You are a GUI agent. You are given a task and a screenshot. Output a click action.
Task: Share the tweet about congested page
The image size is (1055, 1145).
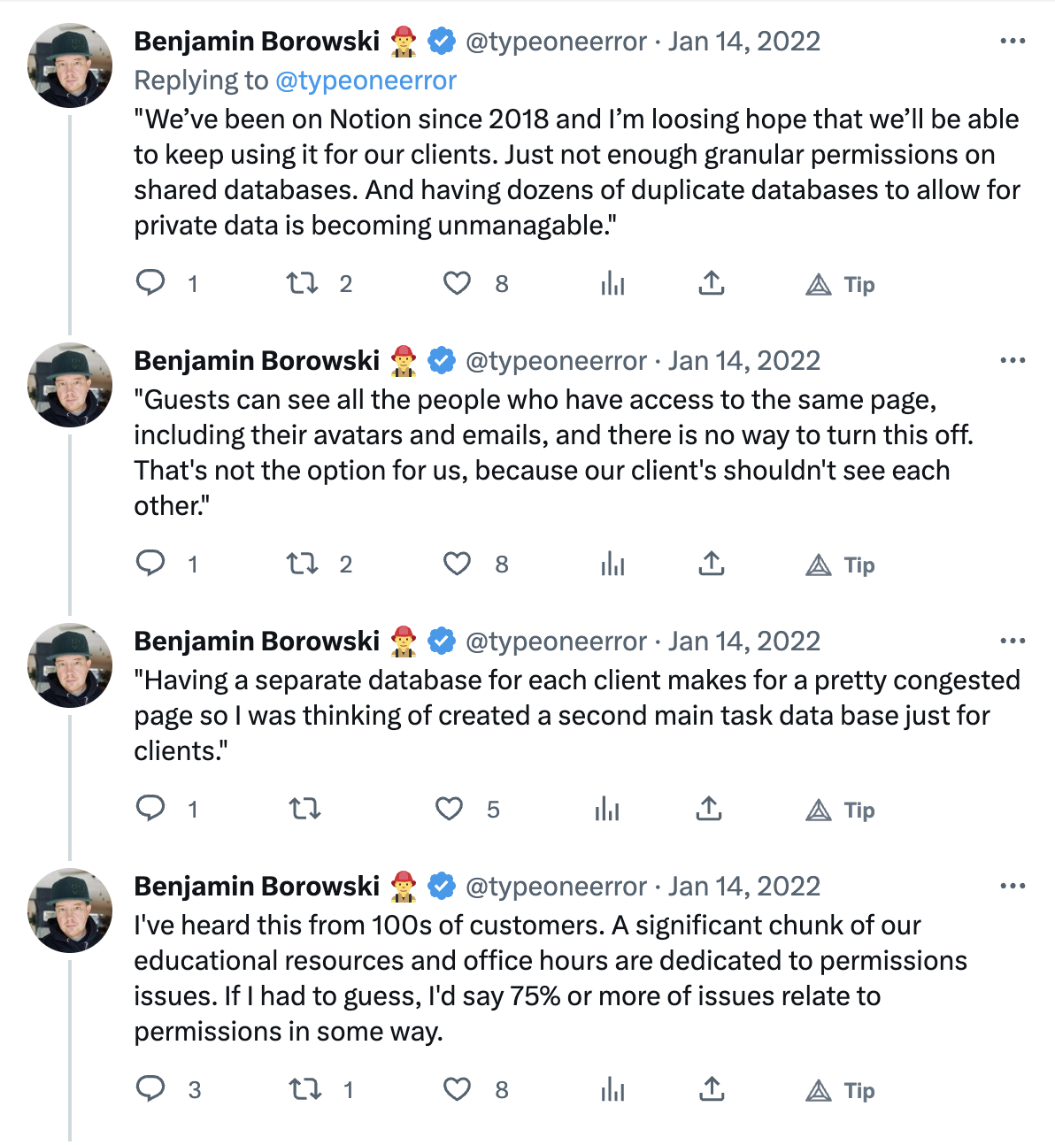point(709,809)
